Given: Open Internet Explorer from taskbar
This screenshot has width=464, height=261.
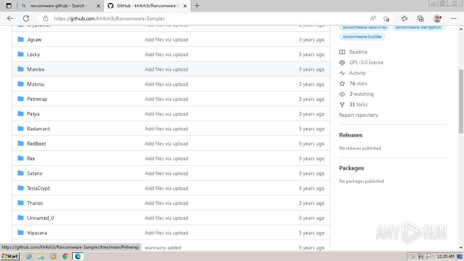Looking at the screenshot, I should point(29,256).
